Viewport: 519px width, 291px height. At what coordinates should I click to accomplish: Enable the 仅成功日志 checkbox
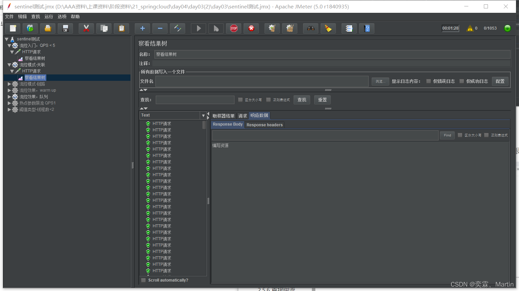click(x=462, y=81)
